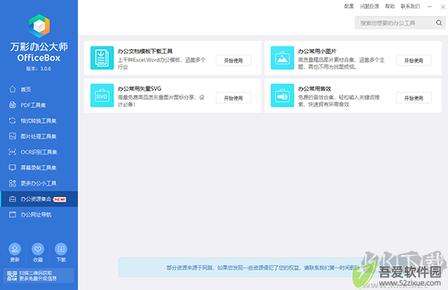Select the 图片处理工具集 image icon
The height and width of the screenshot is (290, 448).
click(12, 136)
